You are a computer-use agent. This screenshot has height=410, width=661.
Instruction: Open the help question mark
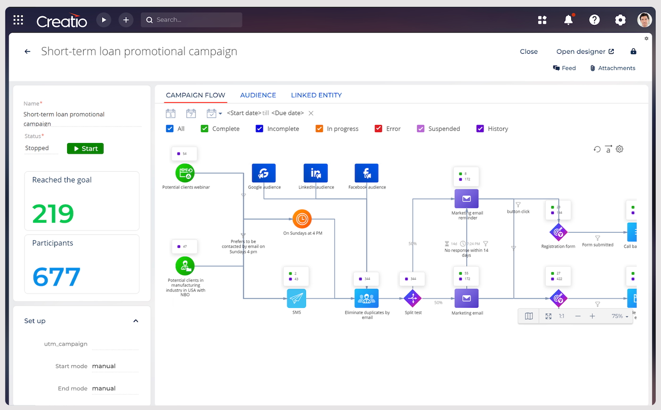tap(594, 20)
